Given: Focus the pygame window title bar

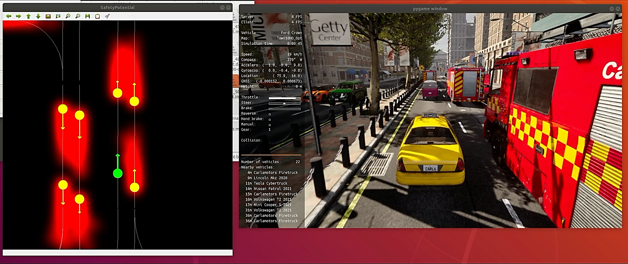Looking at the screenshot, I should point(430,9).
